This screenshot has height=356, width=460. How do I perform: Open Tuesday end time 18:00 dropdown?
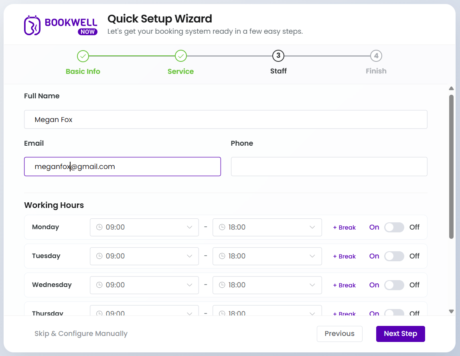pos(267,256)
